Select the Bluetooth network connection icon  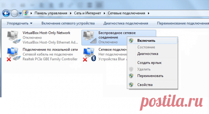tap(90, 55)
